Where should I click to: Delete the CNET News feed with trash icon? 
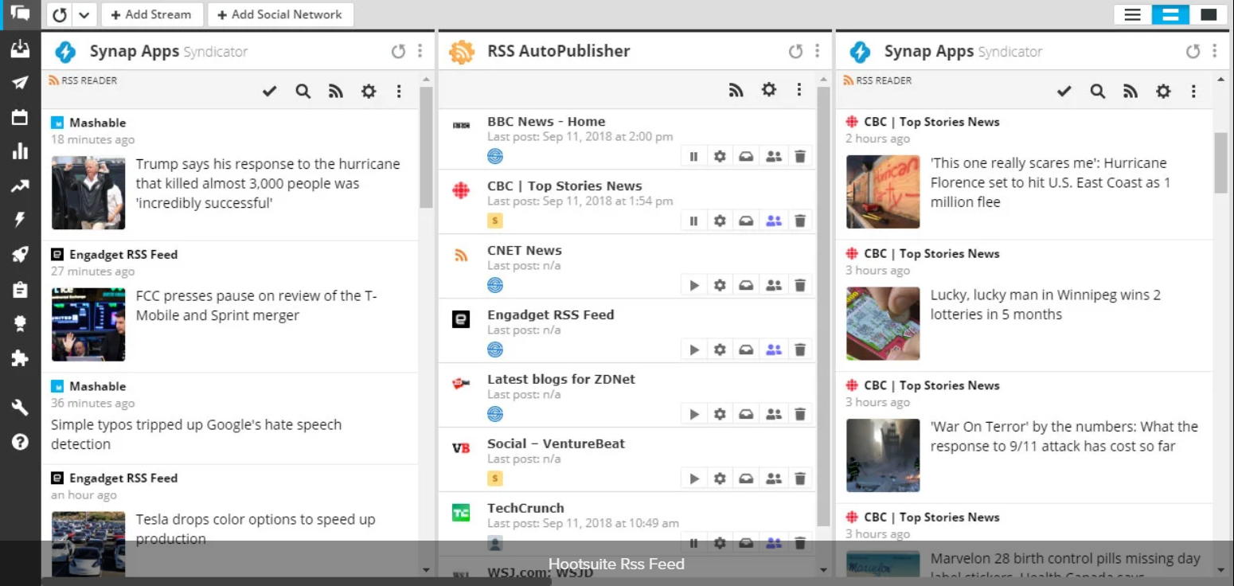pyautogui.click(x=799, y=284)
